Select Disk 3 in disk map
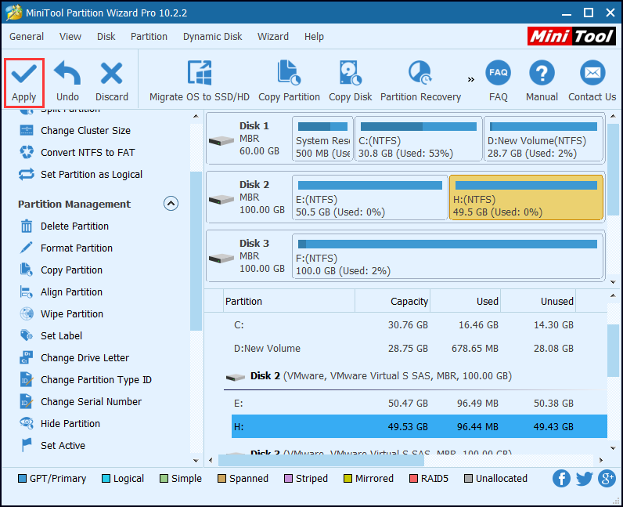 pyautogui.click(x=249, y=256)
